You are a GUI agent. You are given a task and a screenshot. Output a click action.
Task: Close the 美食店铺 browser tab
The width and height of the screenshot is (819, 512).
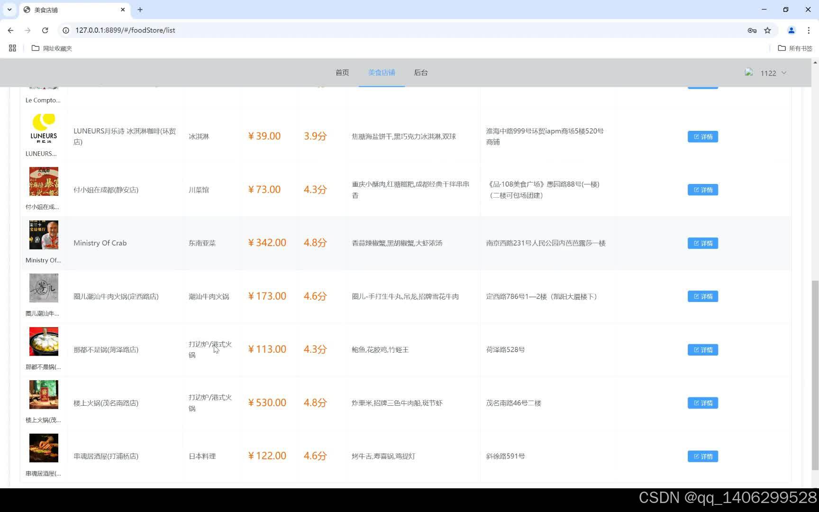click(x=123, y=9)
